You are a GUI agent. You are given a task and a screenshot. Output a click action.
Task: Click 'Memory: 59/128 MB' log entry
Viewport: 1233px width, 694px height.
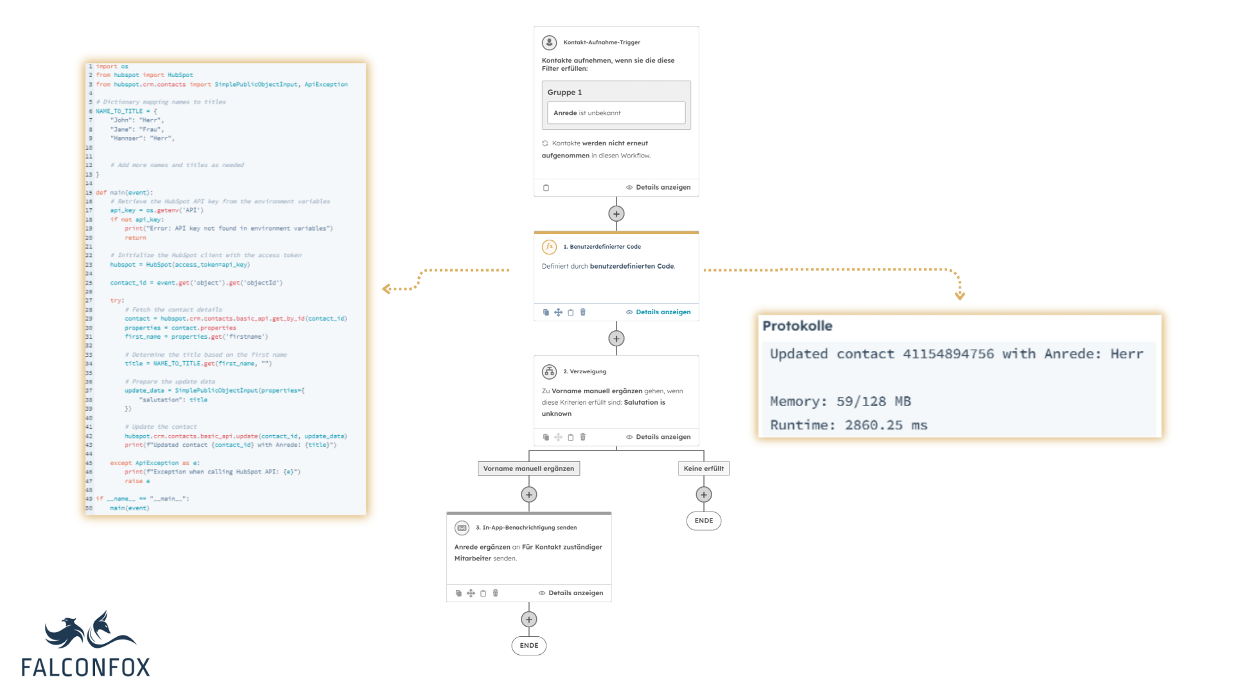[x=840, y=402]
